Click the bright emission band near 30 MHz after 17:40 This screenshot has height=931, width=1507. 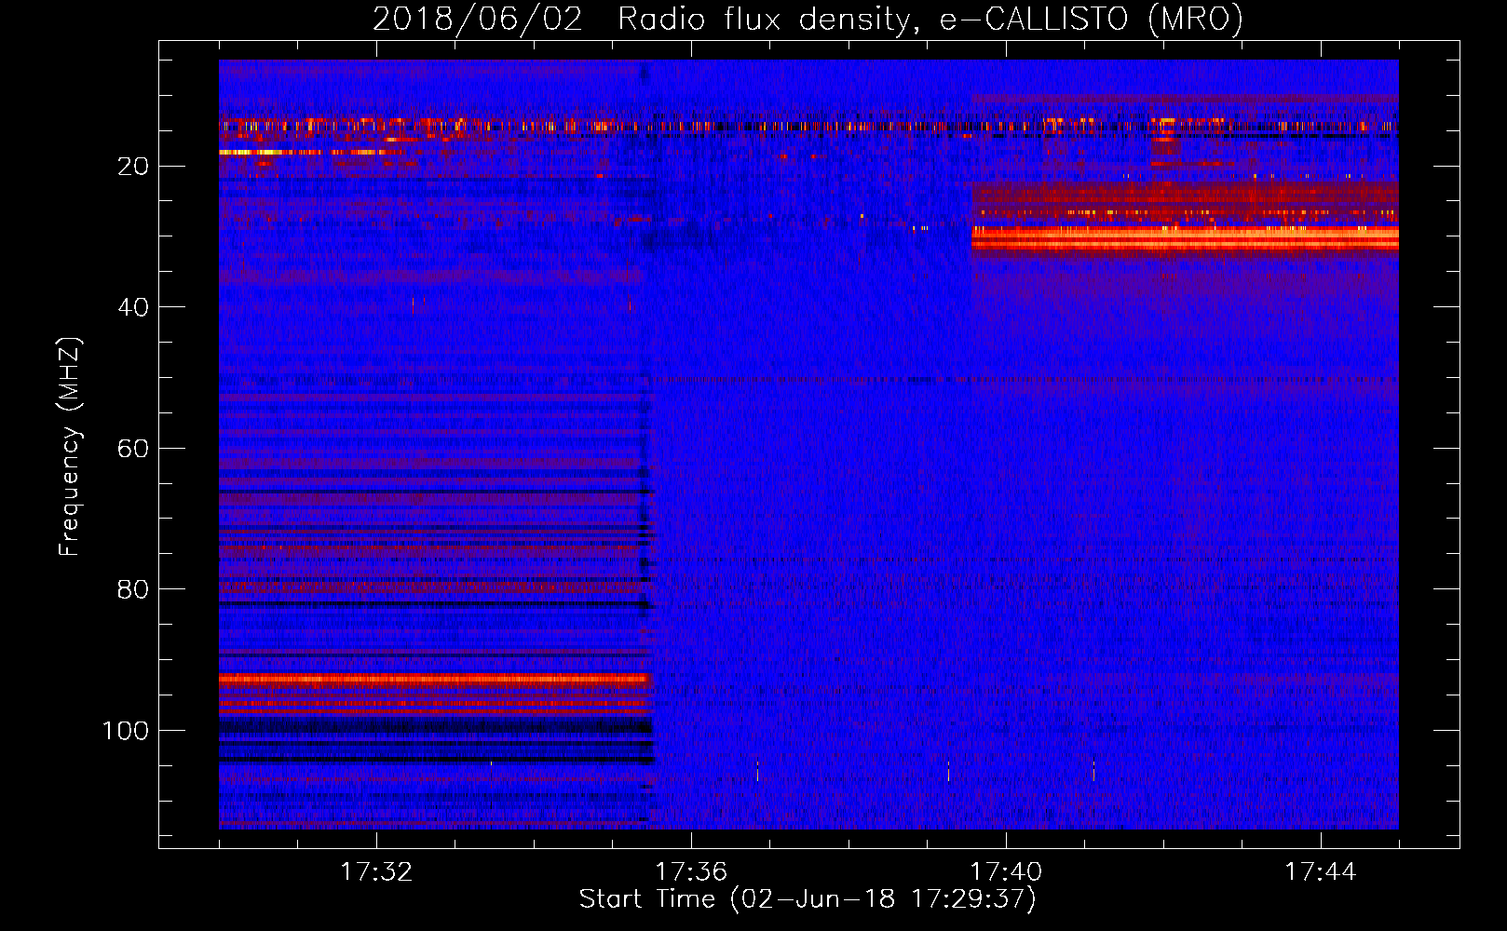coord(1185,239)
